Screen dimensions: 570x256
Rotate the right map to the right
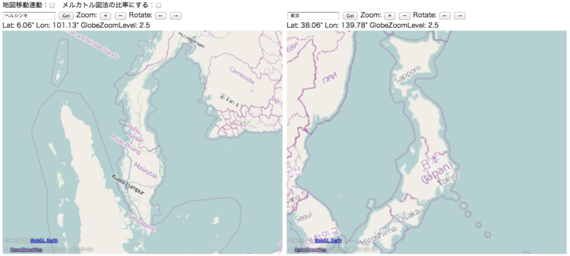coord(460,16)
